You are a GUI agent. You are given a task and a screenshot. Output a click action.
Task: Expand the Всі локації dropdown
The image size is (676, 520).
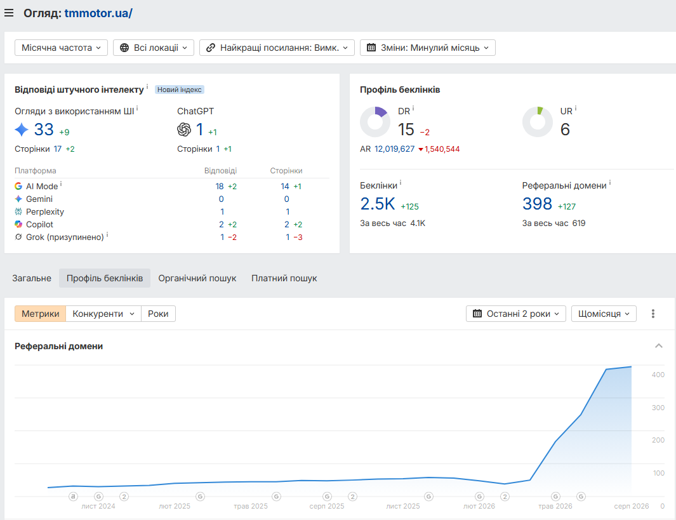pyautogui.click(x=154, y=48)
